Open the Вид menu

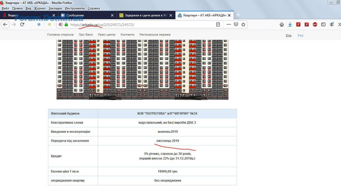[28, 8]
